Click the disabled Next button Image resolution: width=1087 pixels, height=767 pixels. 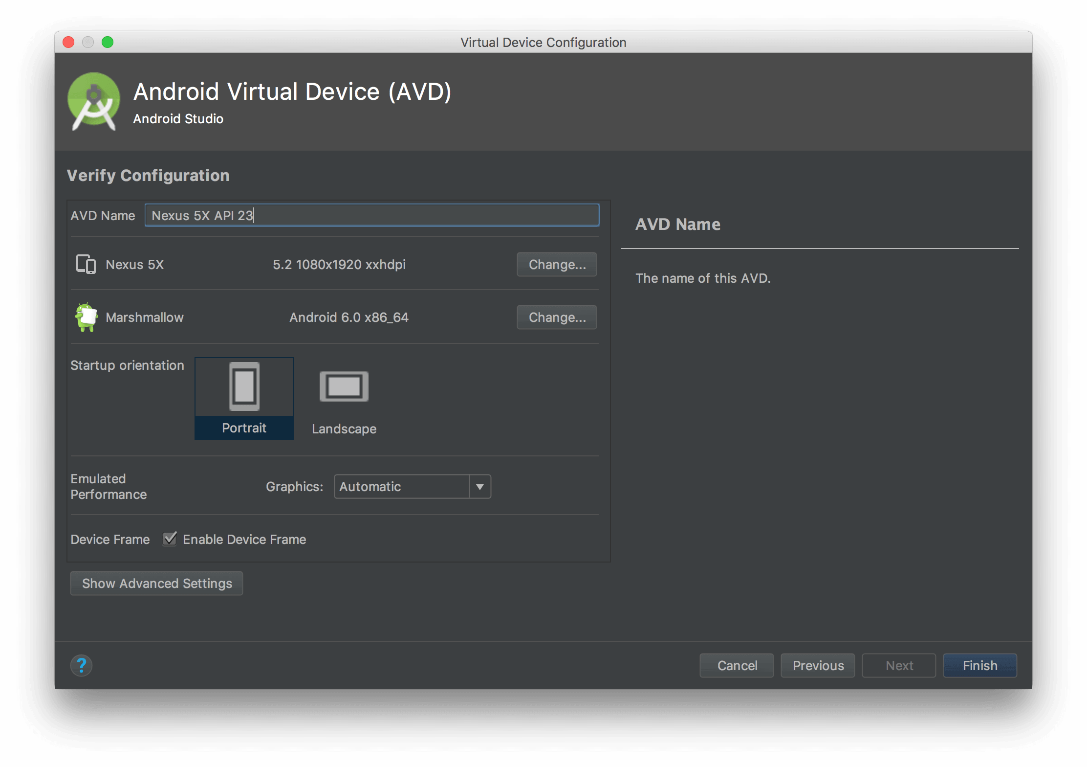(x=899, y=665)
